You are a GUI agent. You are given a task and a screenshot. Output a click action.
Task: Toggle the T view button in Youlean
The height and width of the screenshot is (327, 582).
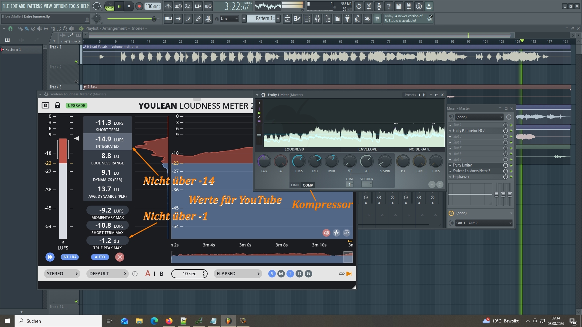(290, 274)
